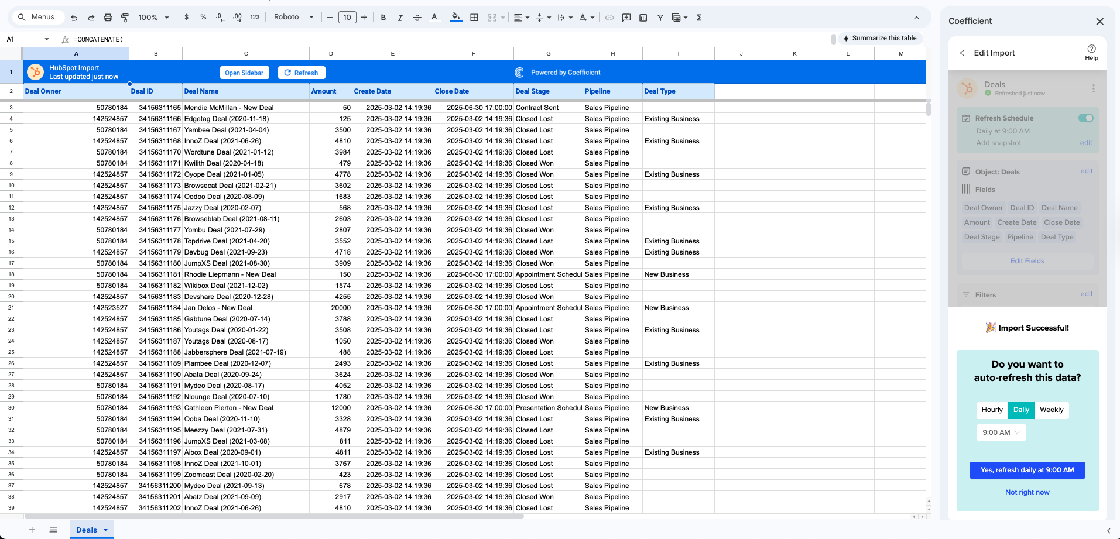Create a filter
The width and height of the screenshot is (1120, 539).
(x=660, y=17)
